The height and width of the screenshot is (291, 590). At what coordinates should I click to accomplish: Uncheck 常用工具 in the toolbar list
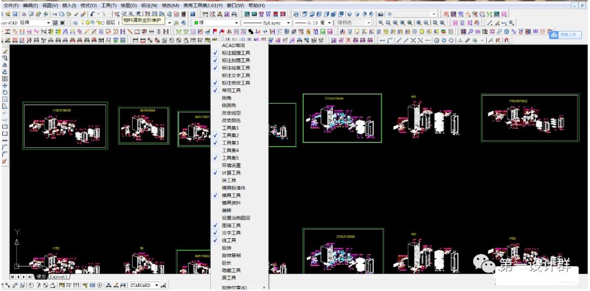[239, 90]
